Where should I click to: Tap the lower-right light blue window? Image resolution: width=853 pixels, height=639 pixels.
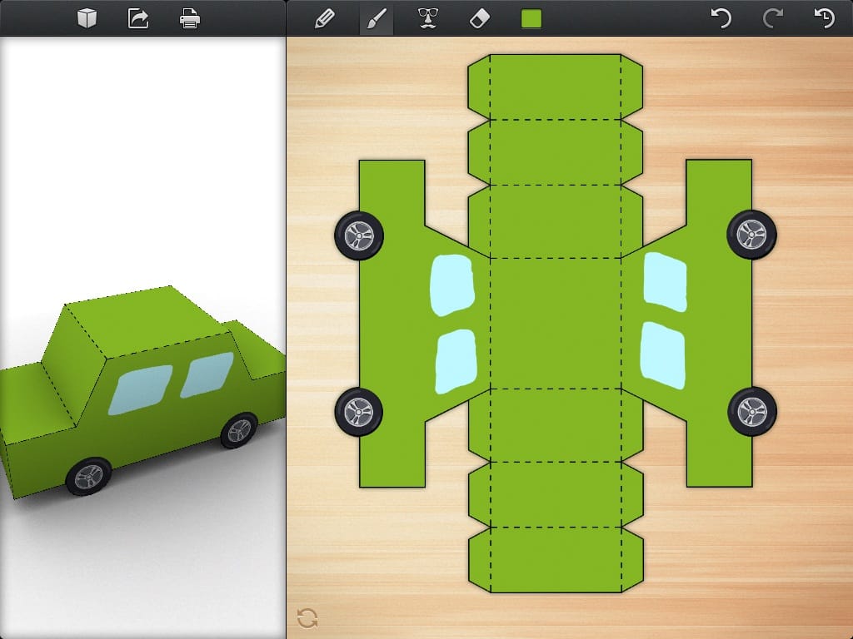tap(664, 355)
